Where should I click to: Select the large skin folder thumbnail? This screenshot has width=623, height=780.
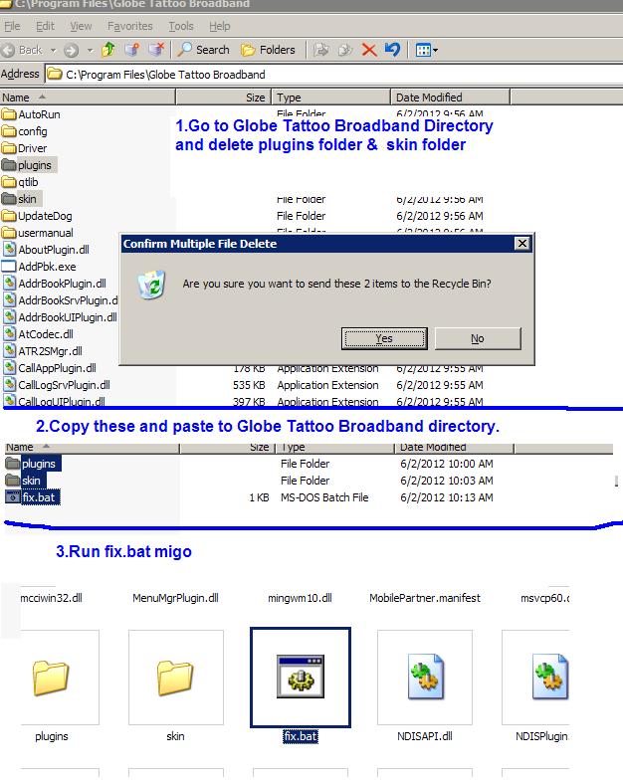[x=175, y=678]
